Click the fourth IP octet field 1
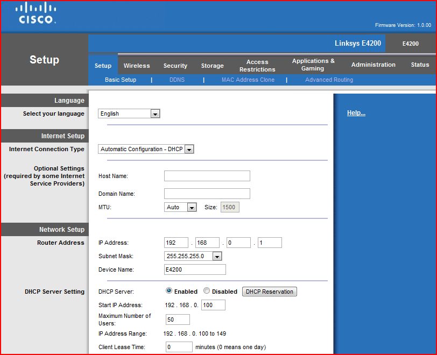437x355 pixels. pos(270,243)
